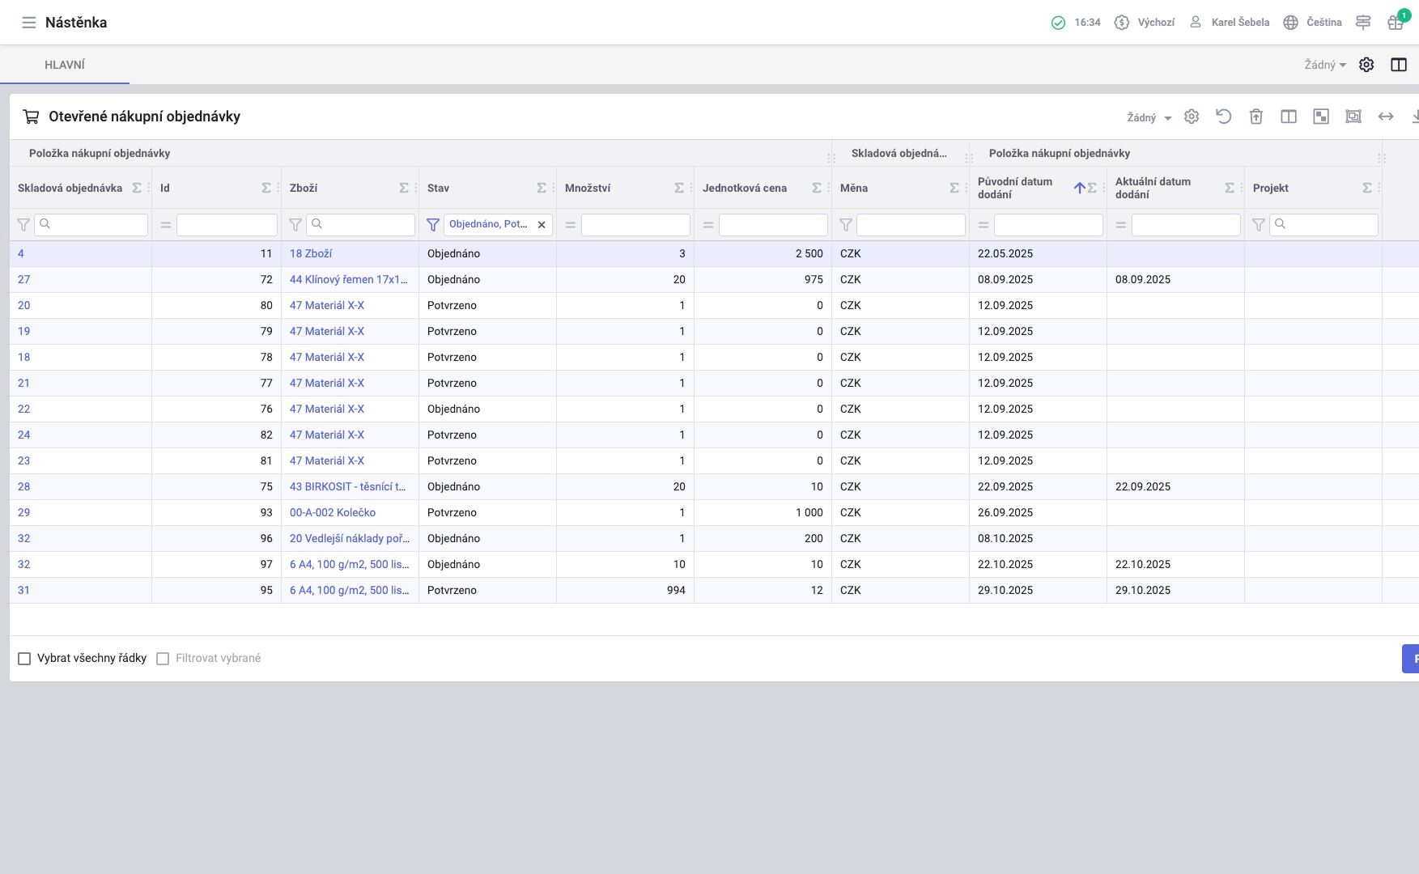Open widget settings gear beside Žádný
The width and height of the screenshot is (1419, 874).
(1191, 117)
